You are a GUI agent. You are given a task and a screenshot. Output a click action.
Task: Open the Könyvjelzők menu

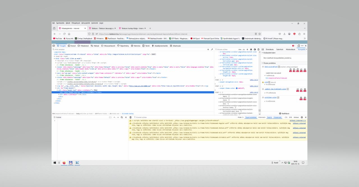[x=86, y=23]
